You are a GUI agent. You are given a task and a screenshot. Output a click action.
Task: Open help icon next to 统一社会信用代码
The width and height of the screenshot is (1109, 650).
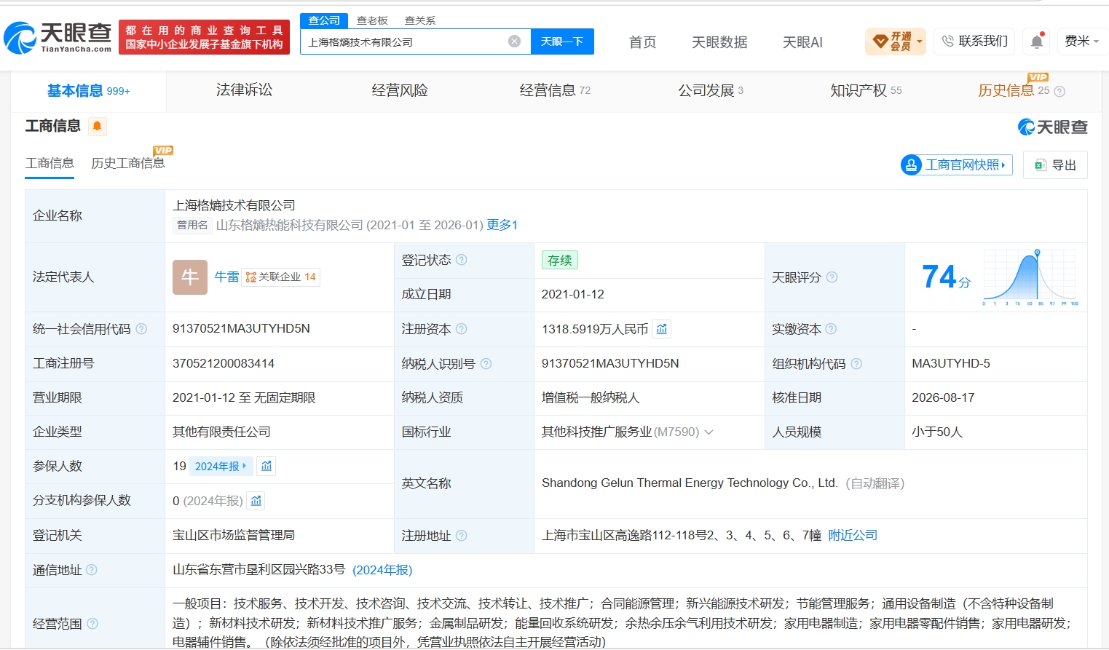(141, 329)
